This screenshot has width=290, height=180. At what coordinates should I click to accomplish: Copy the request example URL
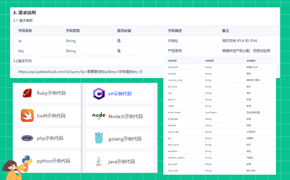click(141, 72)
